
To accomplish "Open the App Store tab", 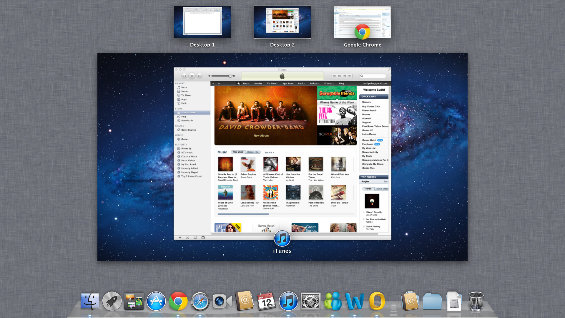I will click(288, 84).
